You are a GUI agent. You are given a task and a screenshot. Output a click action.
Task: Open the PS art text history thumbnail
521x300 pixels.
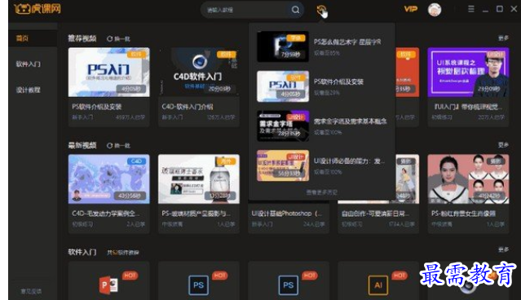click(283, 46)
